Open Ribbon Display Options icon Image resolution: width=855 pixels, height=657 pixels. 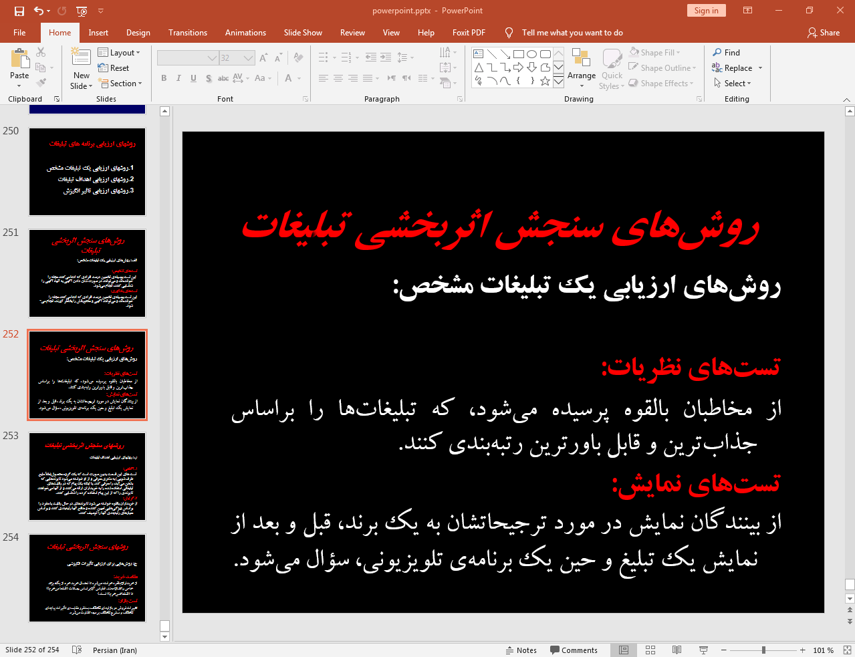[x=748, y=11]
